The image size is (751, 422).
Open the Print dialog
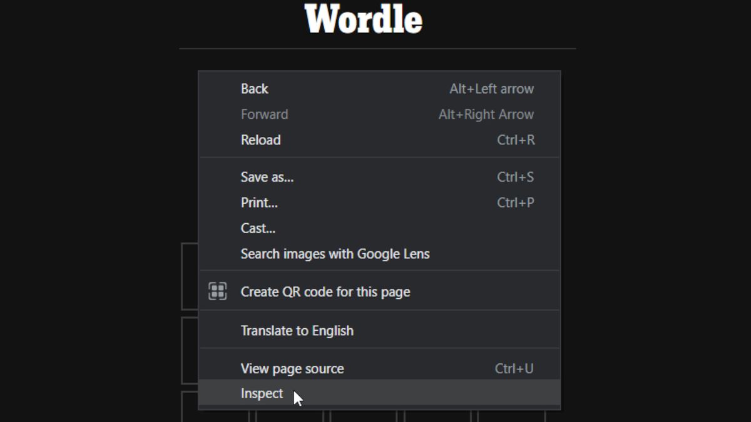[258, 203]
